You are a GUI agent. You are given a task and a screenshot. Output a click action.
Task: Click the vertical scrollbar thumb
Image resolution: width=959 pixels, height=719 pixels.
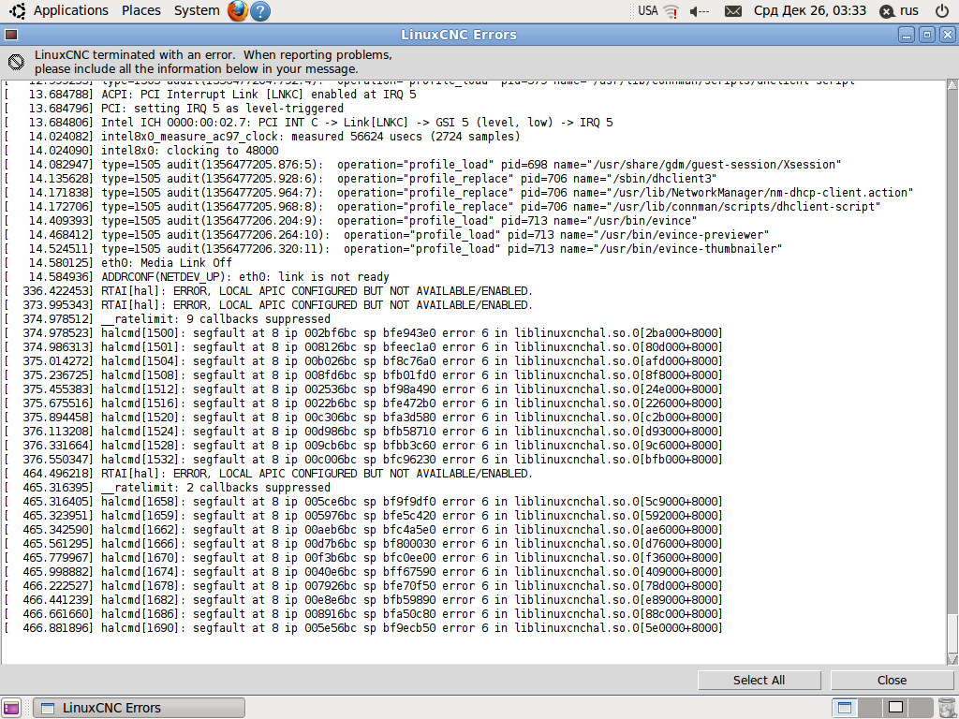click(952, 634)
